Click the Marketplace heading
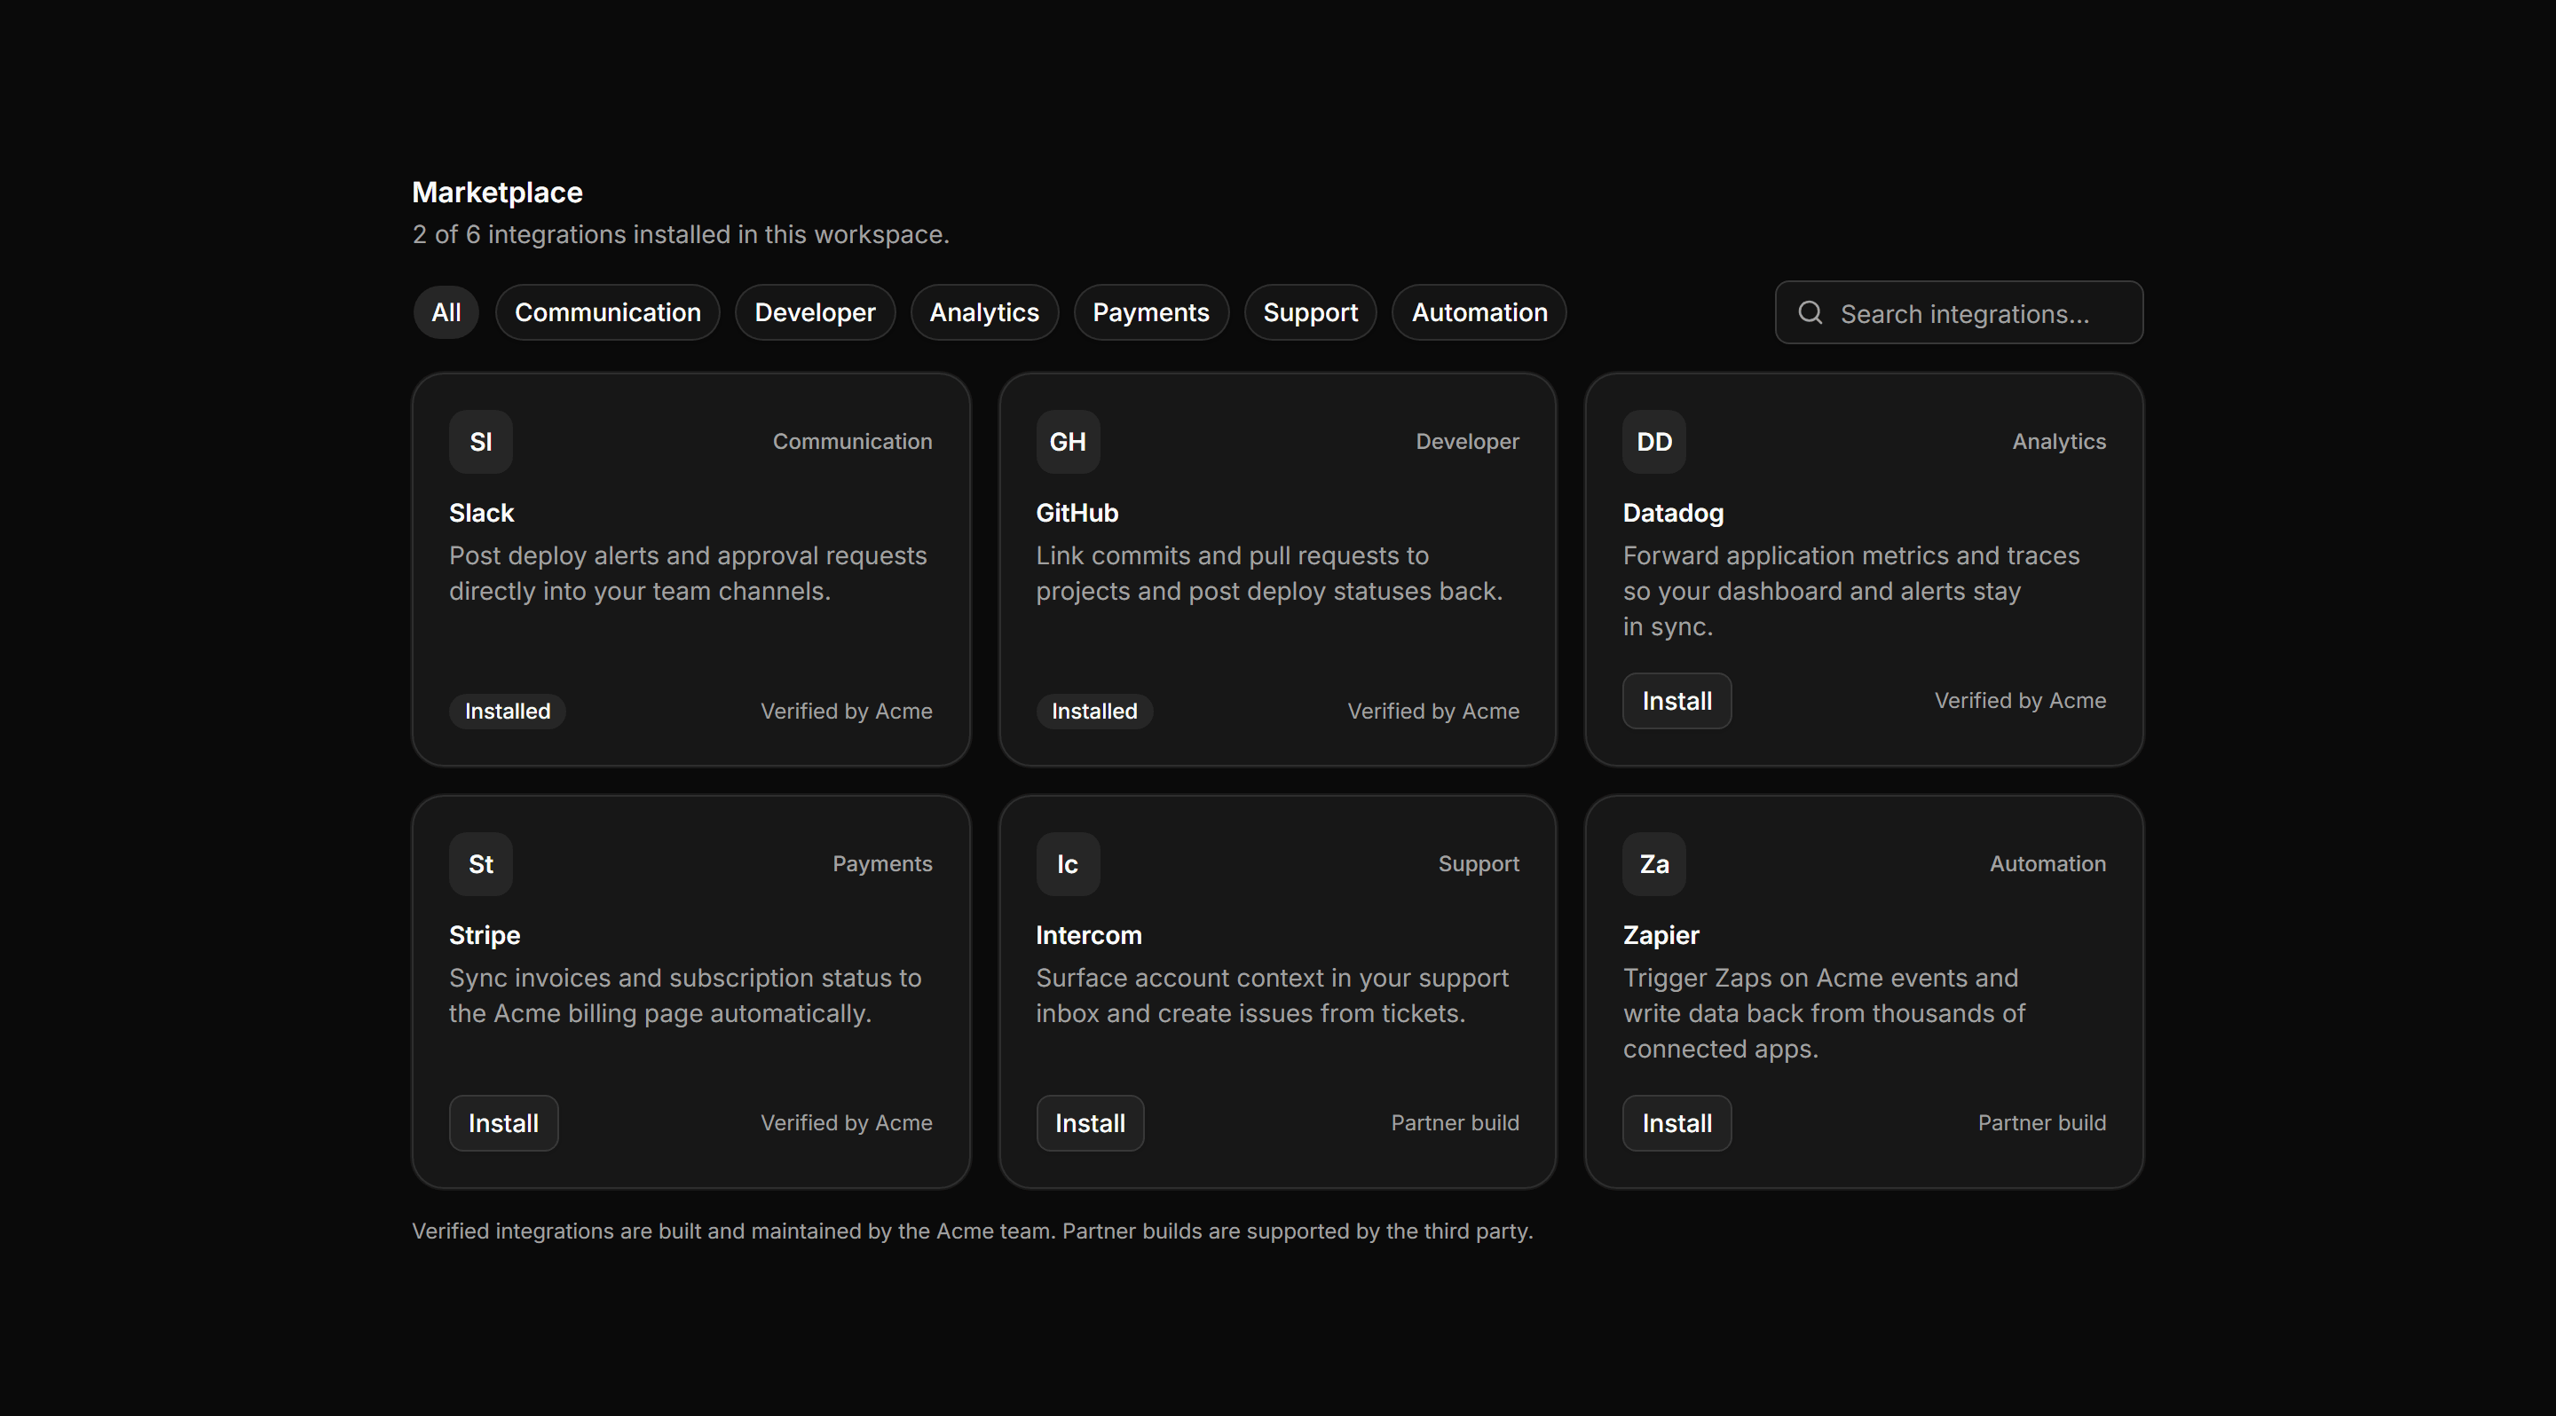 click(x=497, y=193)
